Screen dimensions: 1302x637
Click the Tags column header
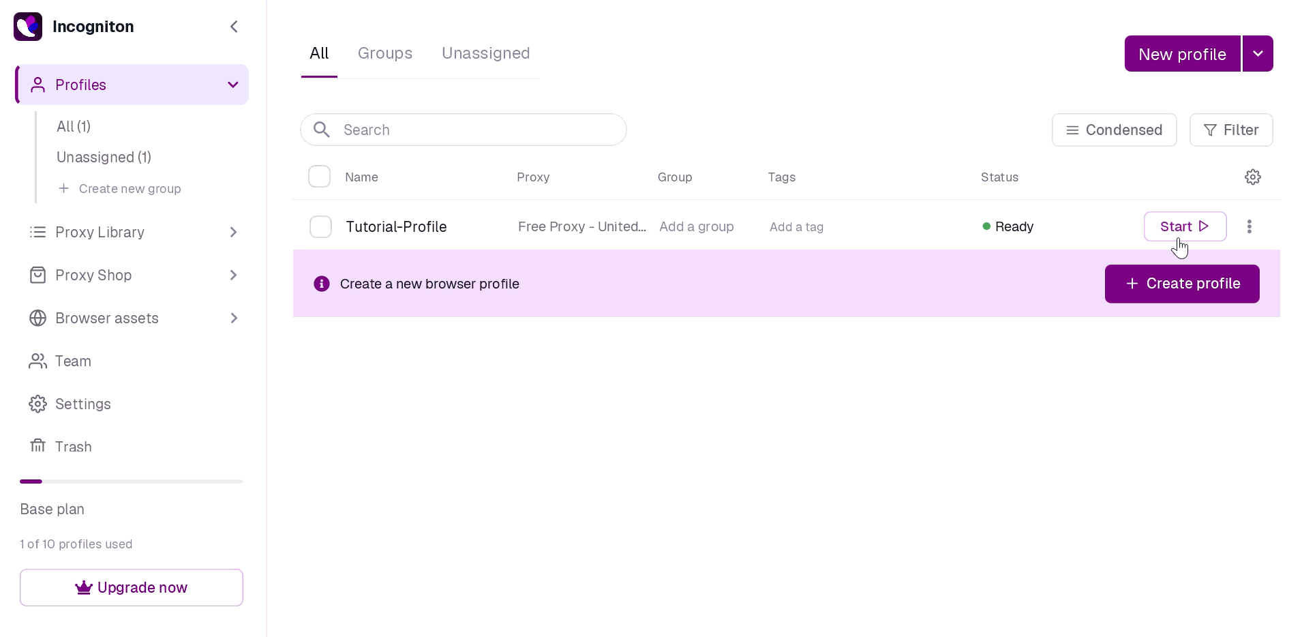[782, 177]
